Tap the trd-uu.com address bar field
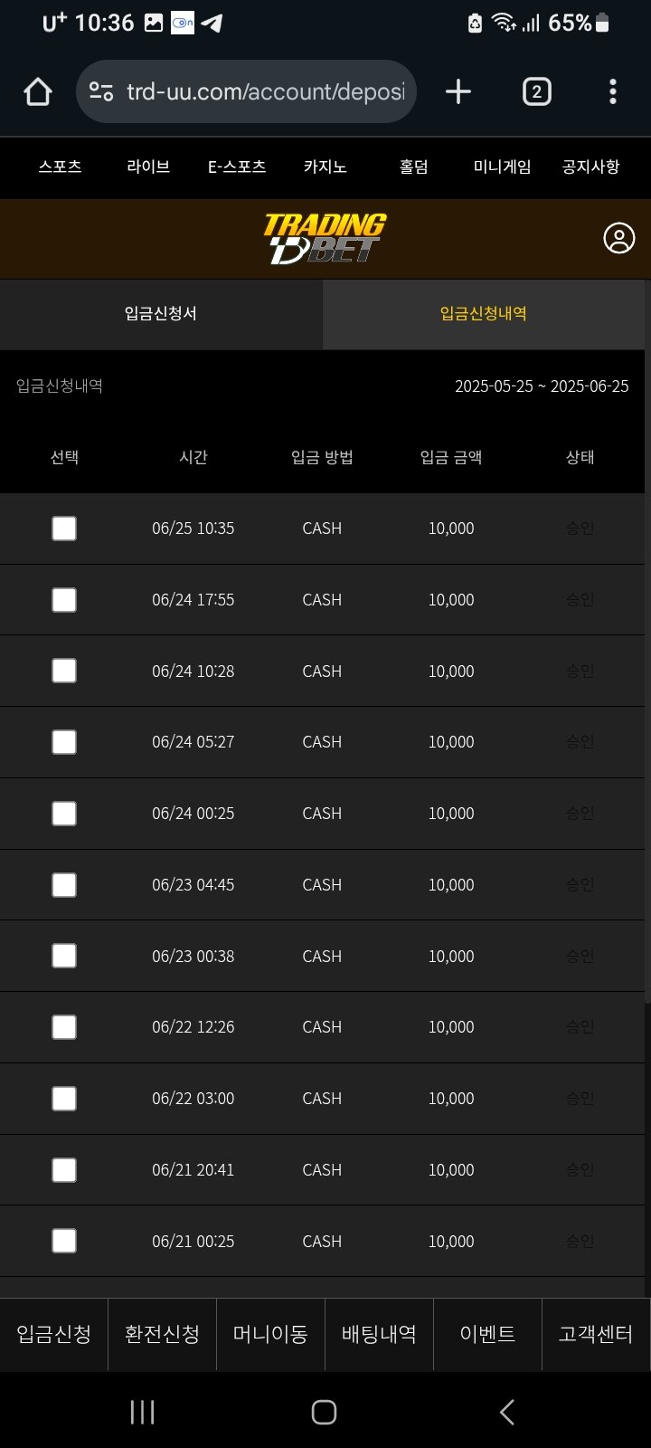 coord(265,91)
